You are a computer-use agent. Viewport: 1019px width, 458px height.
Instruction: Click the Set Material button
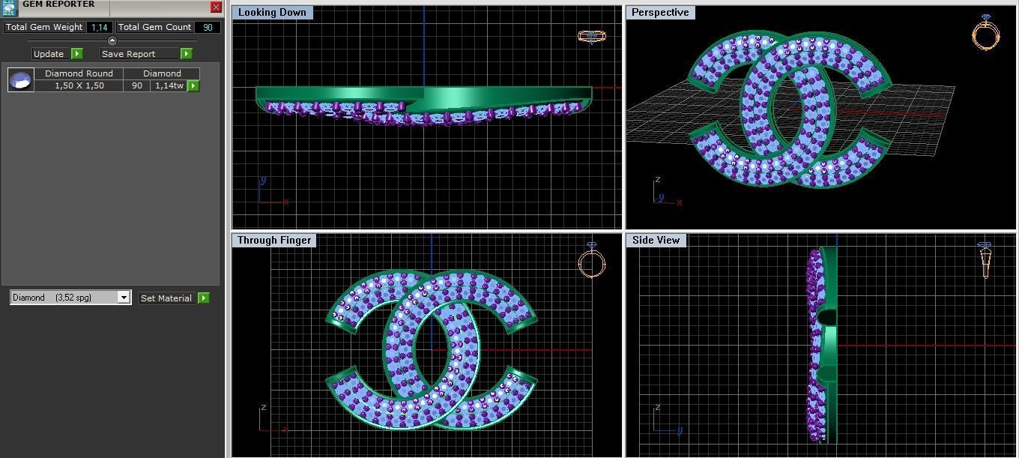tap(166, 298)
